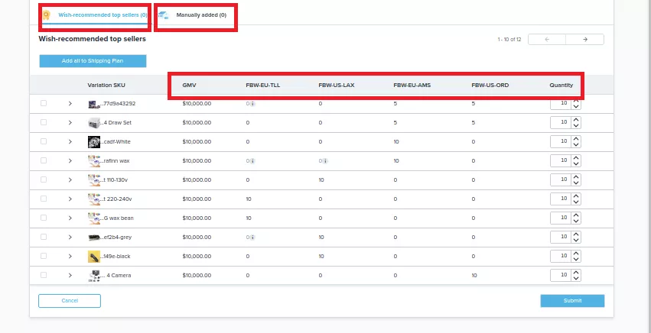Expand the t 110-130v row
651x333 pixels.
[x=70, y=180]
